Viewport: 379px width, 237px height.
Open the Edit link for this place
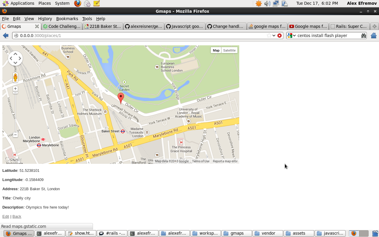(x=6, y=217)
